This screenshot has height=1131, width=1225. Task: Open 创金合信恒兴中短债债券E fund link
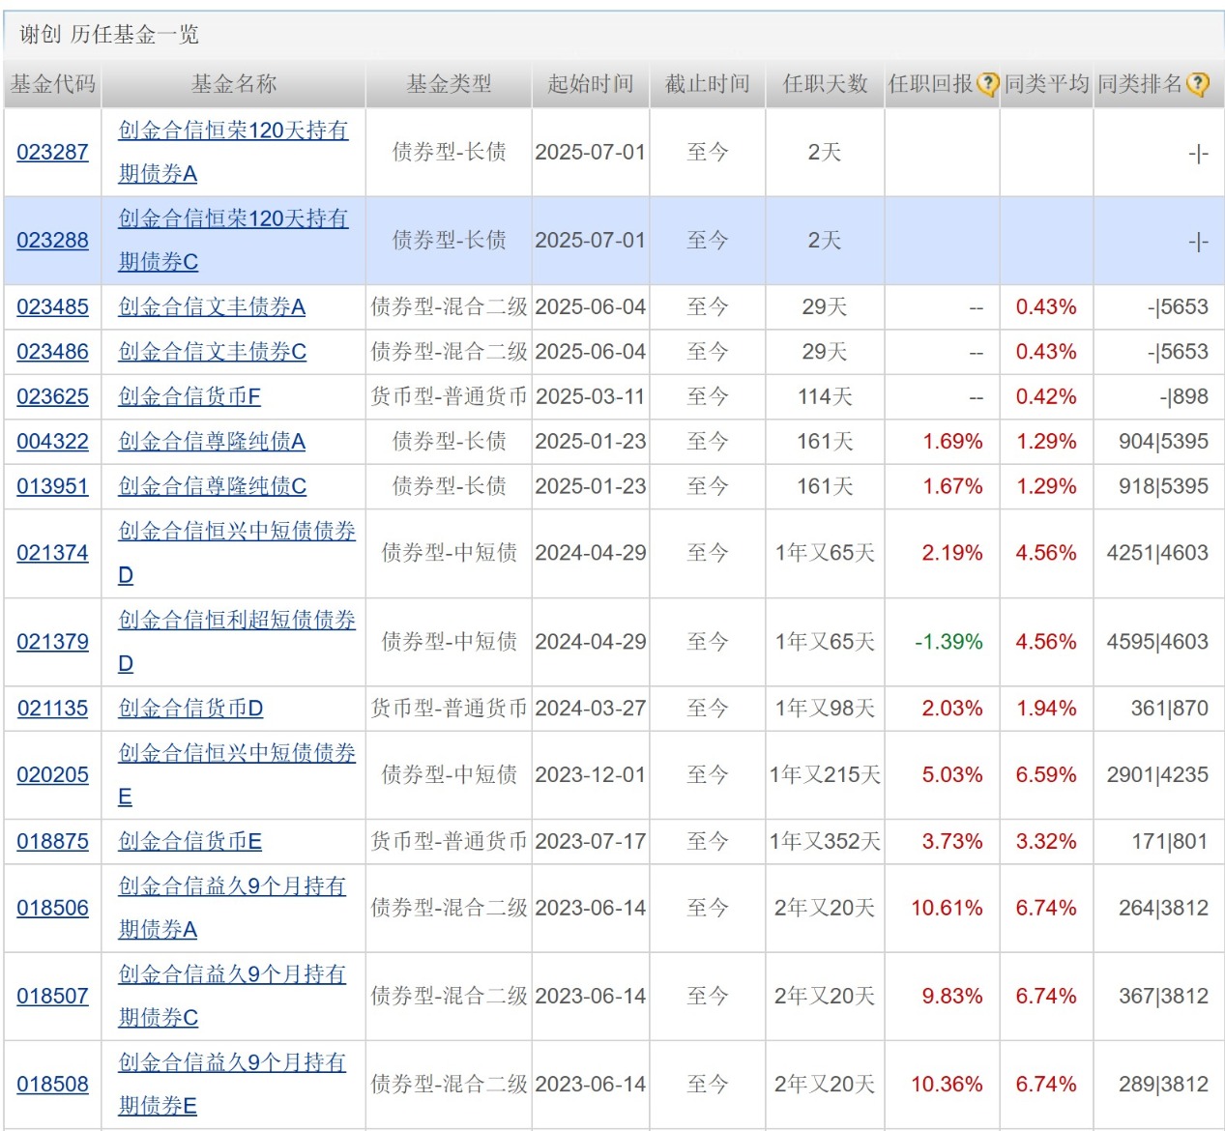point(237,775)
